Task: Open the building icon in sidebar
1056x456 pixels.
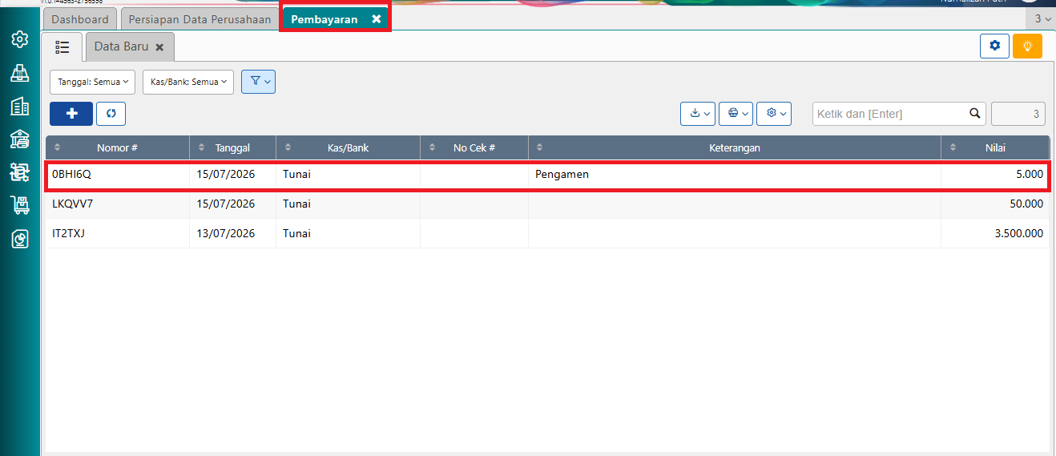Action: pos(19,107)
